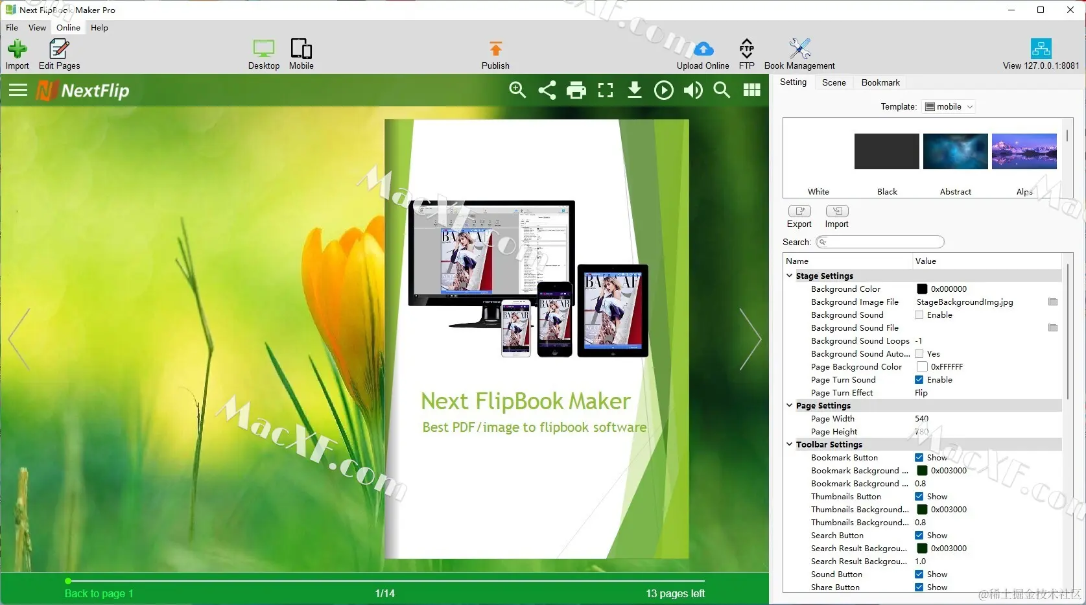Collapse the Page Settings group
The width and height of the screenshot is (1086, 605).
click(790, 405)
